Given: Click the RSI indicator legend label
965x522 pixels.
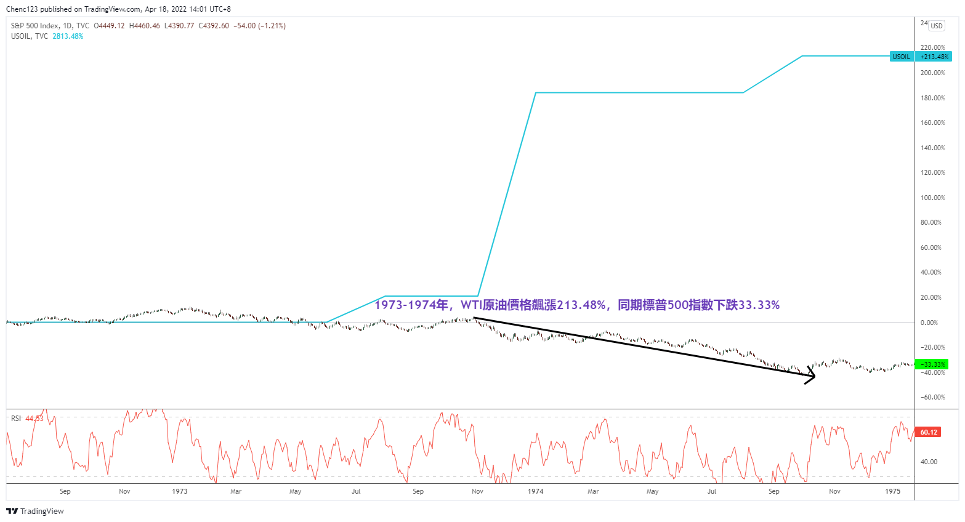Looking at the screenshot, I should pos(16,419).
